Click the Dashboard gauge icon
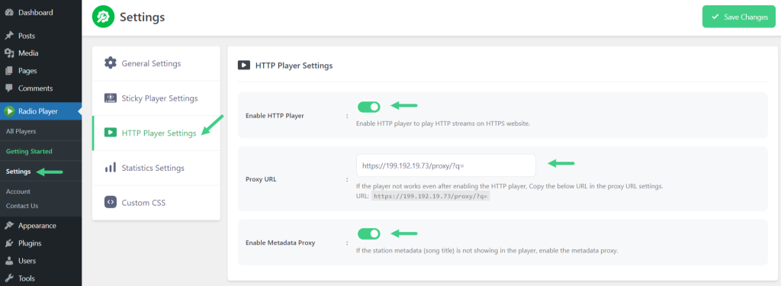Image resolution: width=781 pixels, height=286 pixels. [x=9, y=12]
